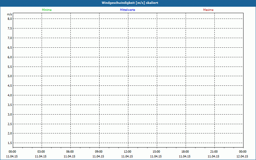Click the 5,5 y-axis tick label

10,67
